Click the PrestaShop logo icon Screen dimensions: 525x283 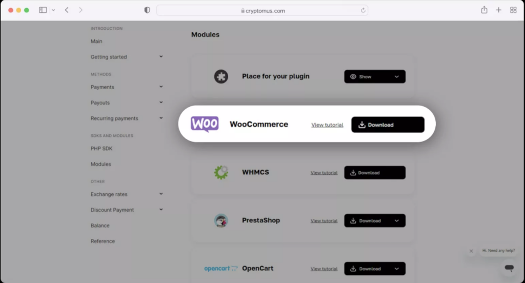coord(221,220)
